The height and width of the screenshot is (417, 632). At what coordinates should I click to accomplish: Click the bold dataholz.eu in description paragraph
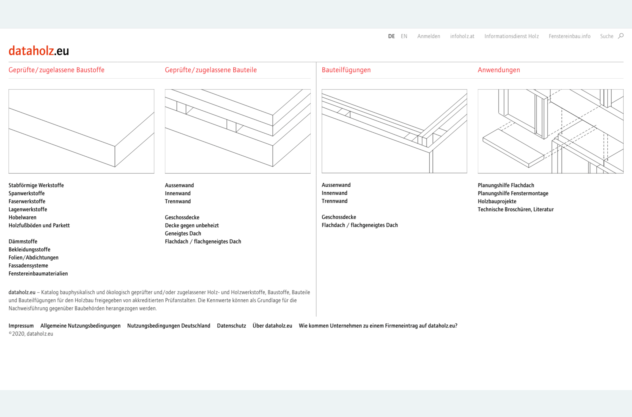pos(22,292)
